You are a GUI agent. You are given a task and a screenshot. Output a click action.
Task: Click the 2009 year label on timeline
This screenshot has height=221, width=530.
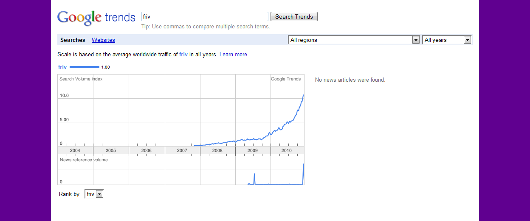(x=252, y=150)
